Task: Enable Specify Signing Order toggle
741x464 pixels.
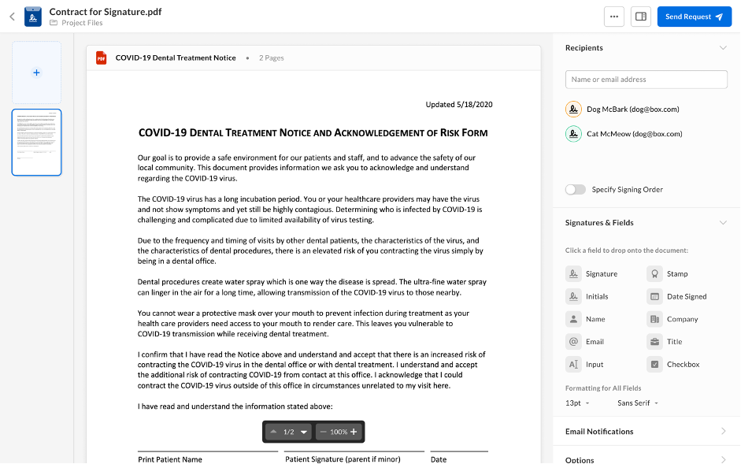Action: pyautogui.click(x=576, y=190)
